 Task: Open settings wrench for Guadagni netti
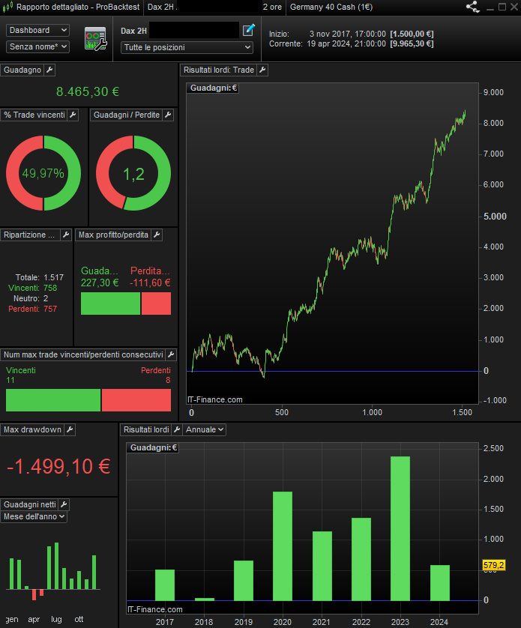(64, 504)
